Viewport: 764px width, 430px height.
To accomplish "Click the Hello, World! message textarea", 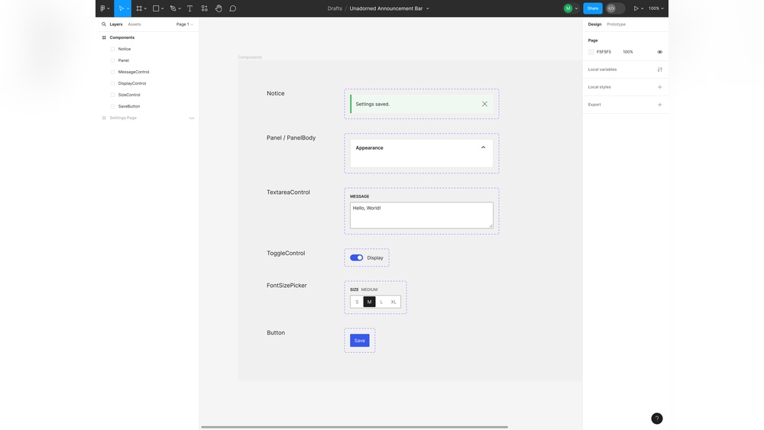I will pos(422,215).
